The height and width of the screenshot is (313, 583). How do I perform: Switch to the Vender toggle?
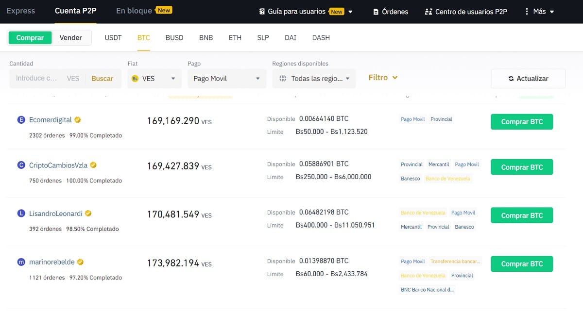pos(71,38)
